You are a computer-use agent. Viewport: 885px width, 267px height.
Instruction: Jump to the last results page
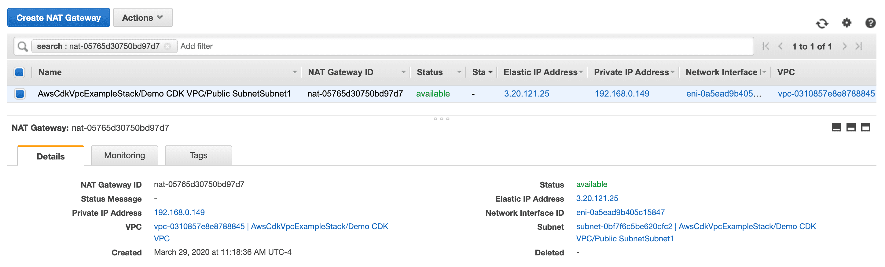pyautogui.click(x=858, y=46)
